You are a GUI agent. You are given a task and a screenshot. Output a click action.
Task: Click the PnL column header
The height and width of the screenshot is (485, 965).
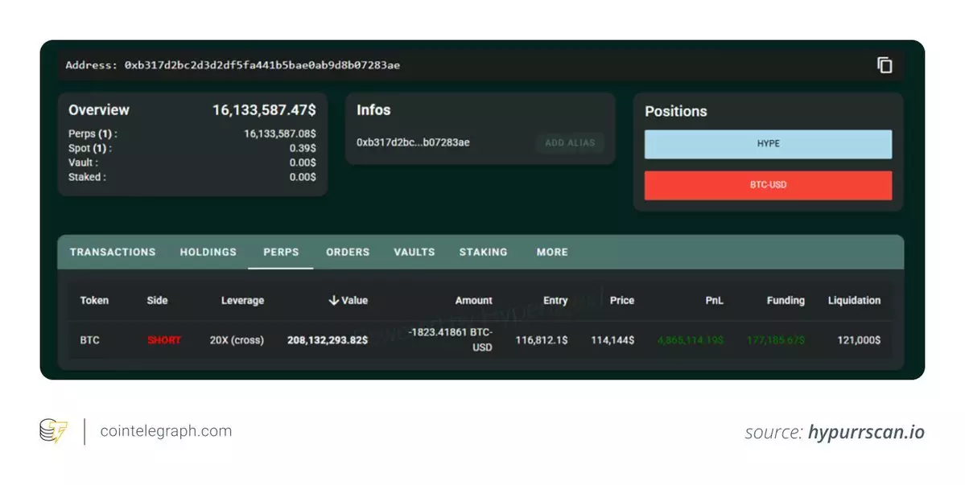[x=714, y=300]
